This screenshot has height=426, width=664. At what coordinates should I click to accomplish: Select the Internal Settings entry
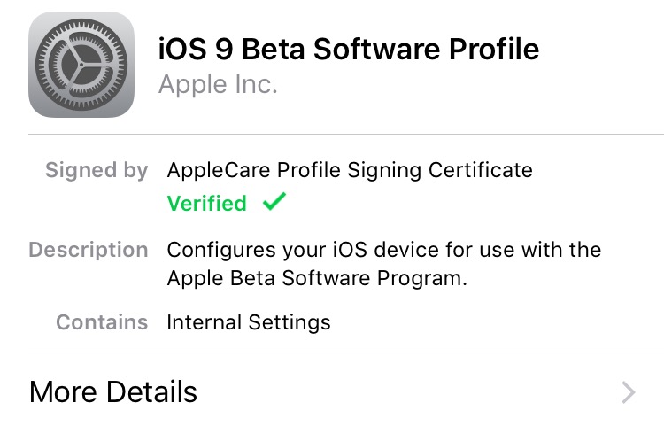(x=249, y=322)
